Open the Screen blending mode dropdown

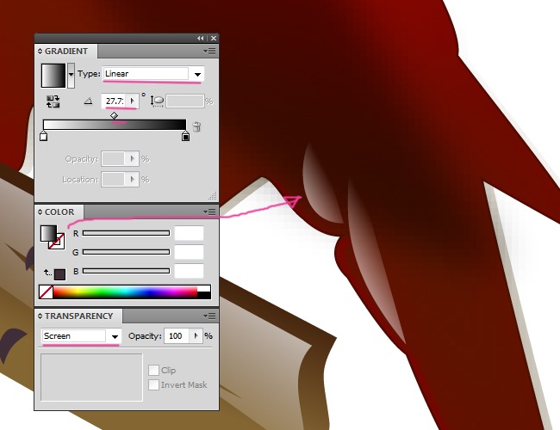pyautogui.click(x=113, y=336)
